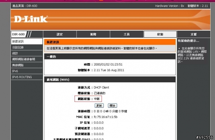Viewport: 215px width, 140px height.
Task: Open the IPv6 sidebar item
Action: click(27, 71)
